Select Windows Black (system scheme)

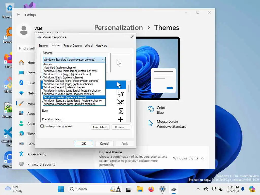74,77
